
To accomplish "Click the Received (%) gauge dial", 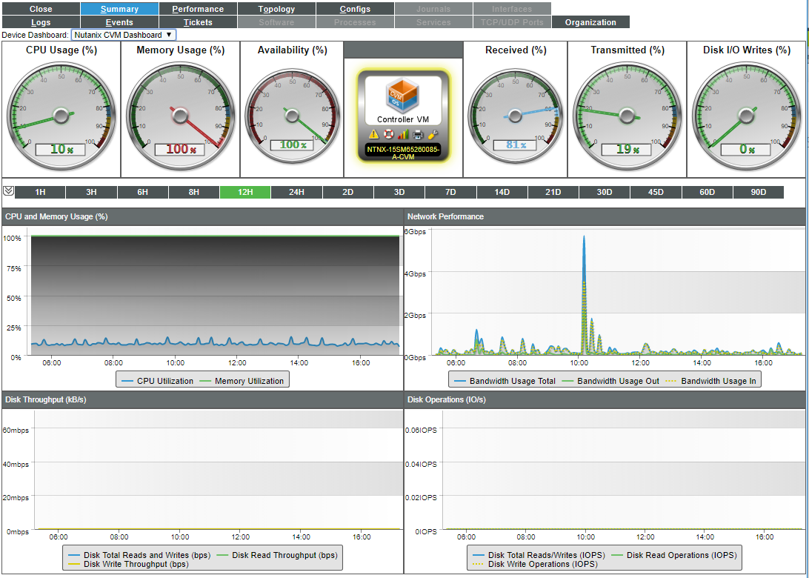I will 515,115.
